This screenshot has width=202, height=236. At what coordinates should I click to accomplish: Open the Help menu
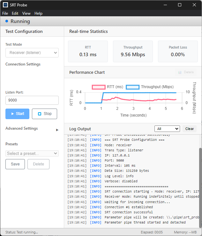pyautogui.click(x=38, y=13)
